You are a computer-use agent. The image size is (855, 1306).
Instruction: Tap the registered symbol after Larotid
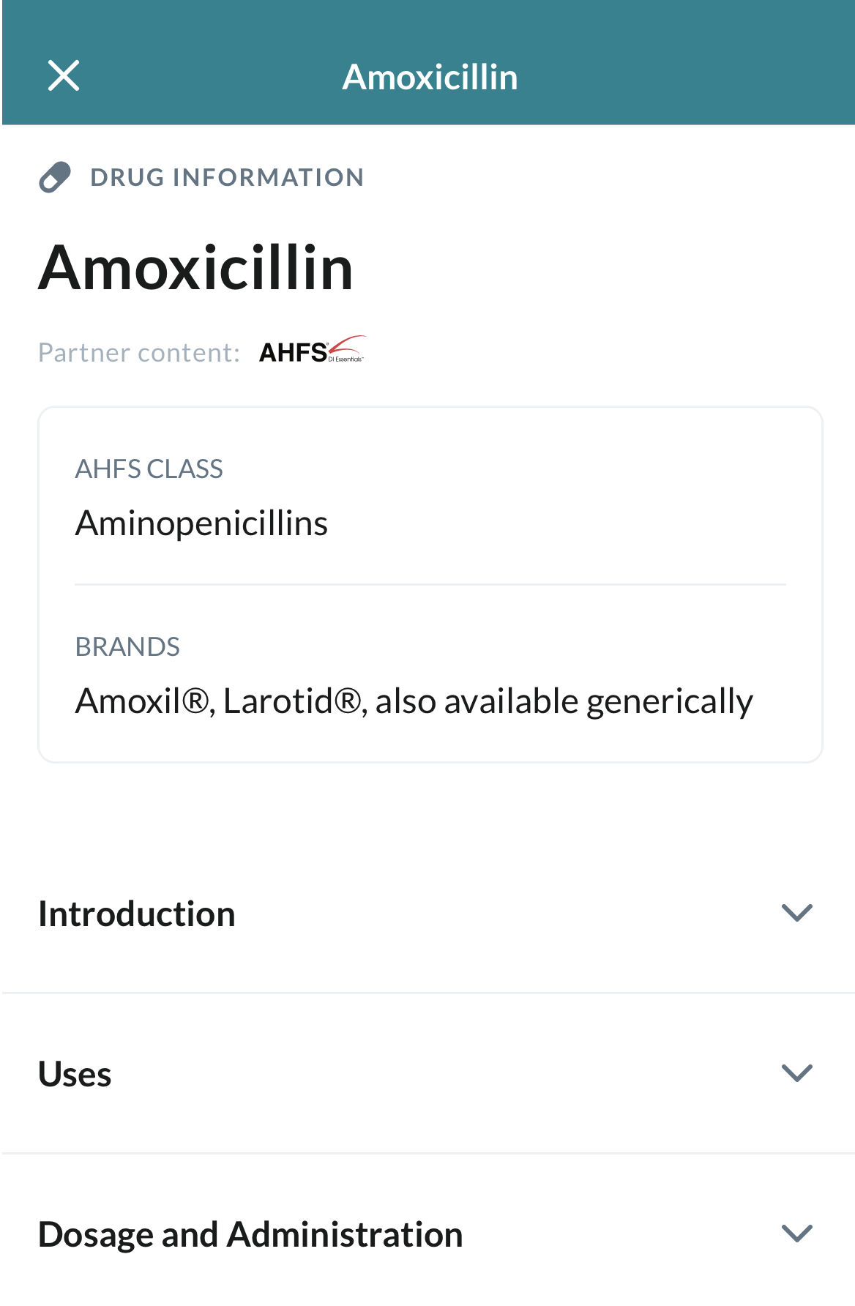(348, 701)
